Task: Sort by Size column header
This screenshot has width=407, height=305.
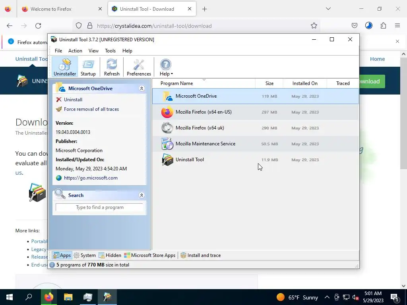Action: [x=269, y=83]
